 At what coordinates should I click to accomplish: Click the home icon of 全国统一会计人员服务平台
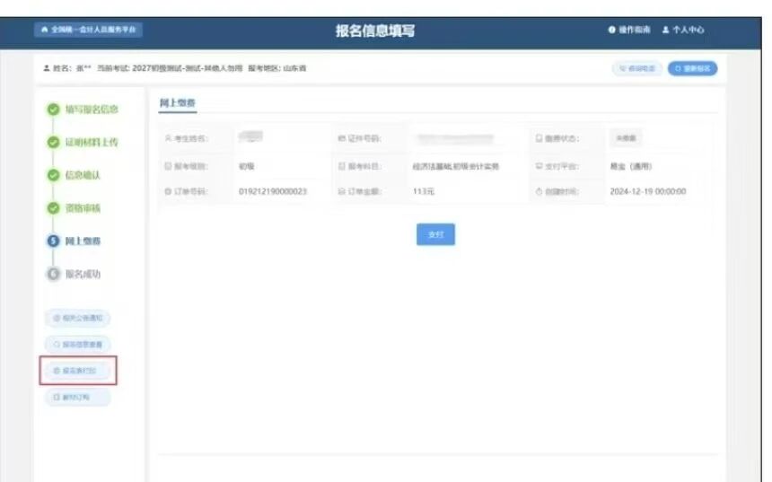pos(43,31)
